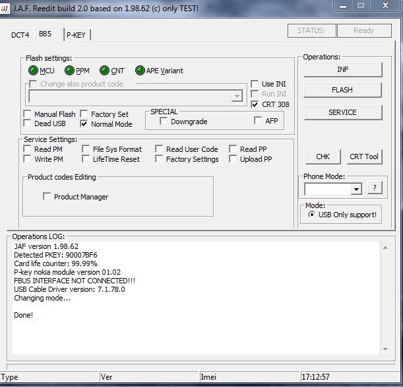Viewport: 403px width, 387px height.
Task: Switch to the BB5 tab
Action: pyautogui.click(x=49, y=34)
